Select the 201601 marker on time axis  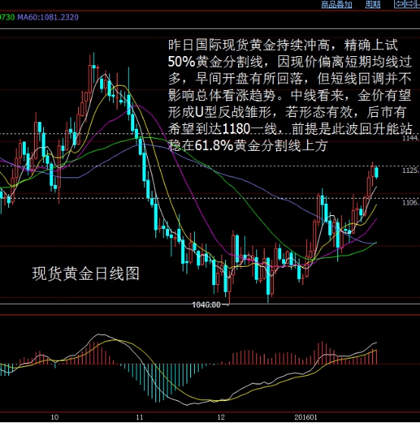[x=306, y=418]
